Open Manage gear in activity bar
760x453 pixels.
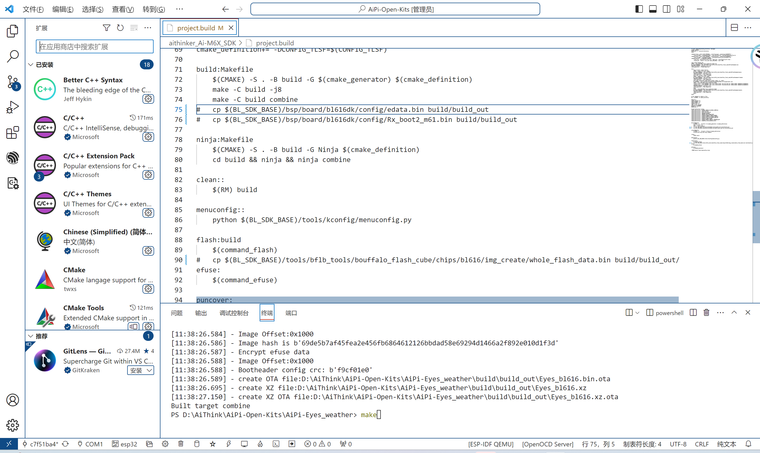[x=12, y=425]
